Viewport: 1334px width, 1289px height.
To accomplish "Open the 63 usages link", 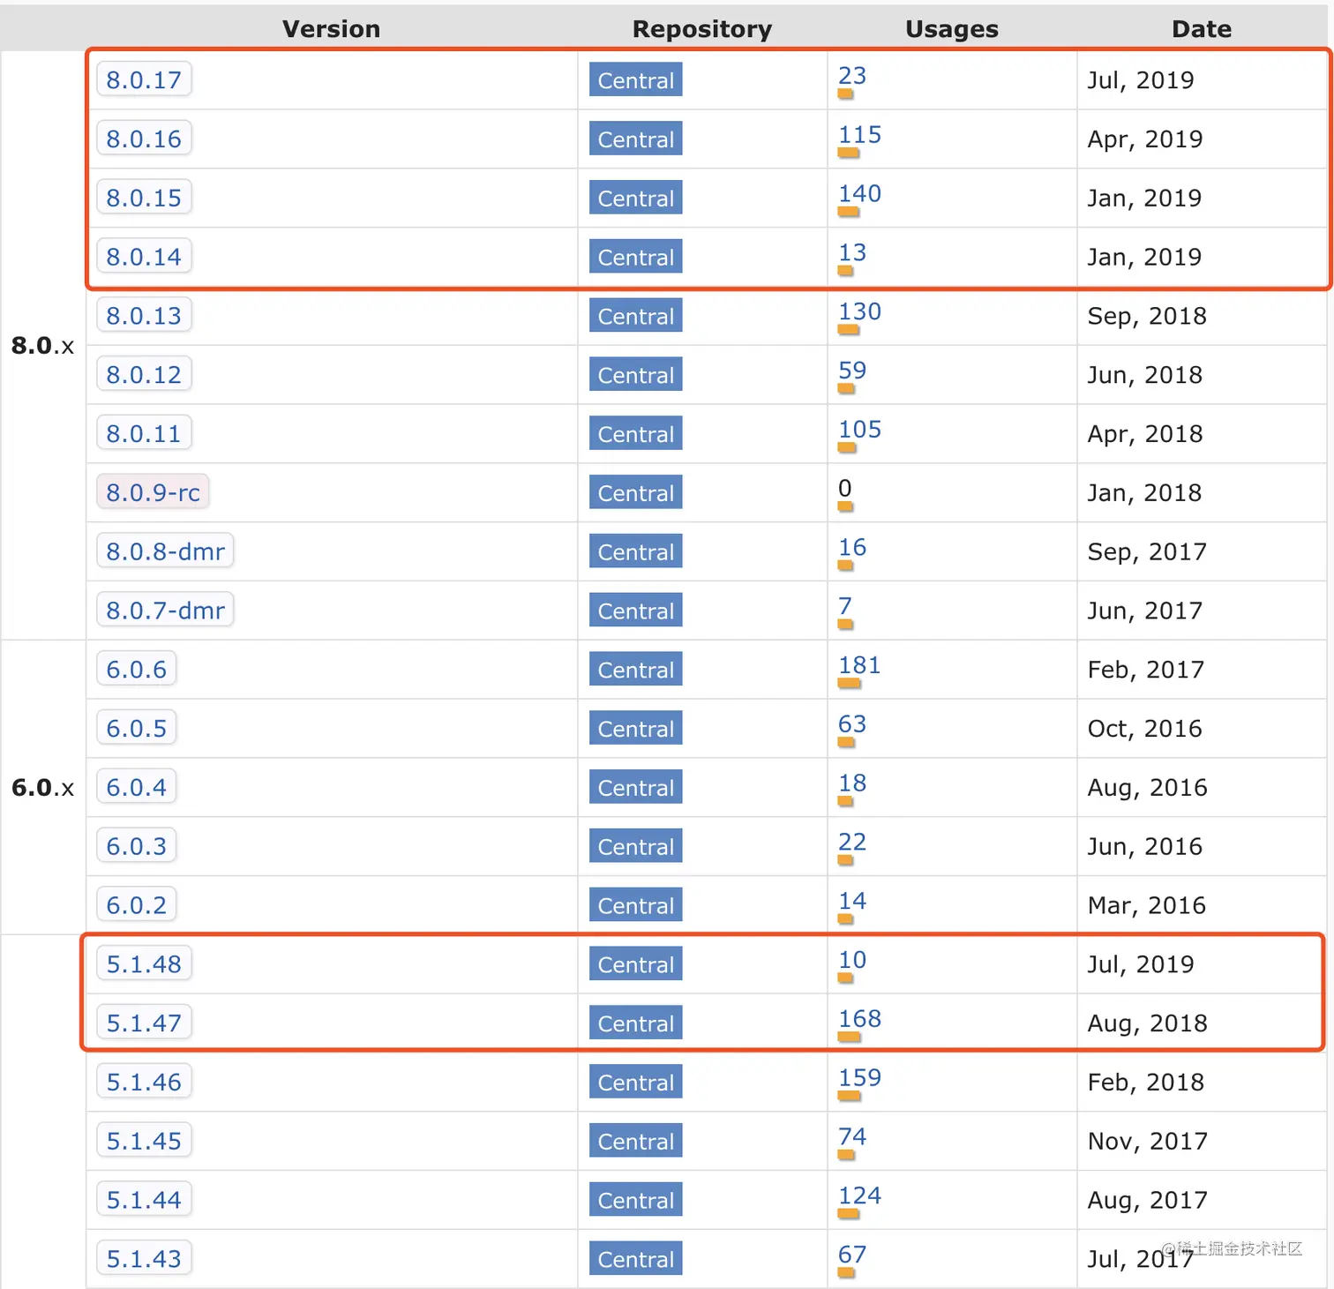I will pyautogui.click(x=852, y=725).
